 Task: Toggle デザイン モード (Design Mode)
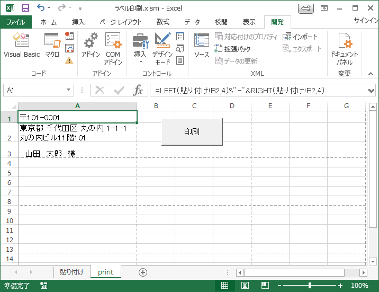point(163,49)
